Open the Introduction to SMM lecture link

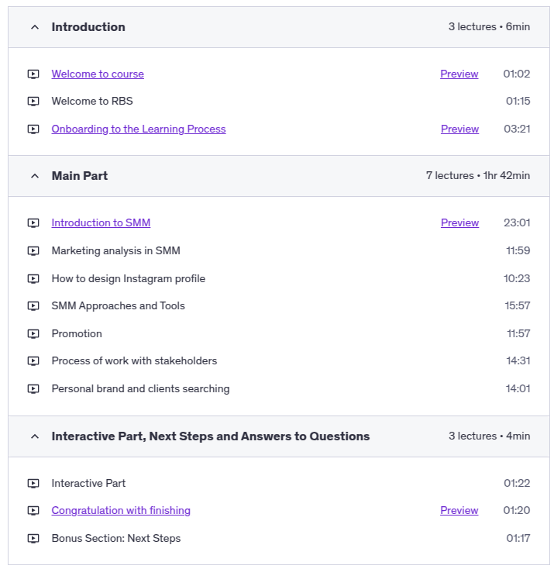click(x=101, y=223)
